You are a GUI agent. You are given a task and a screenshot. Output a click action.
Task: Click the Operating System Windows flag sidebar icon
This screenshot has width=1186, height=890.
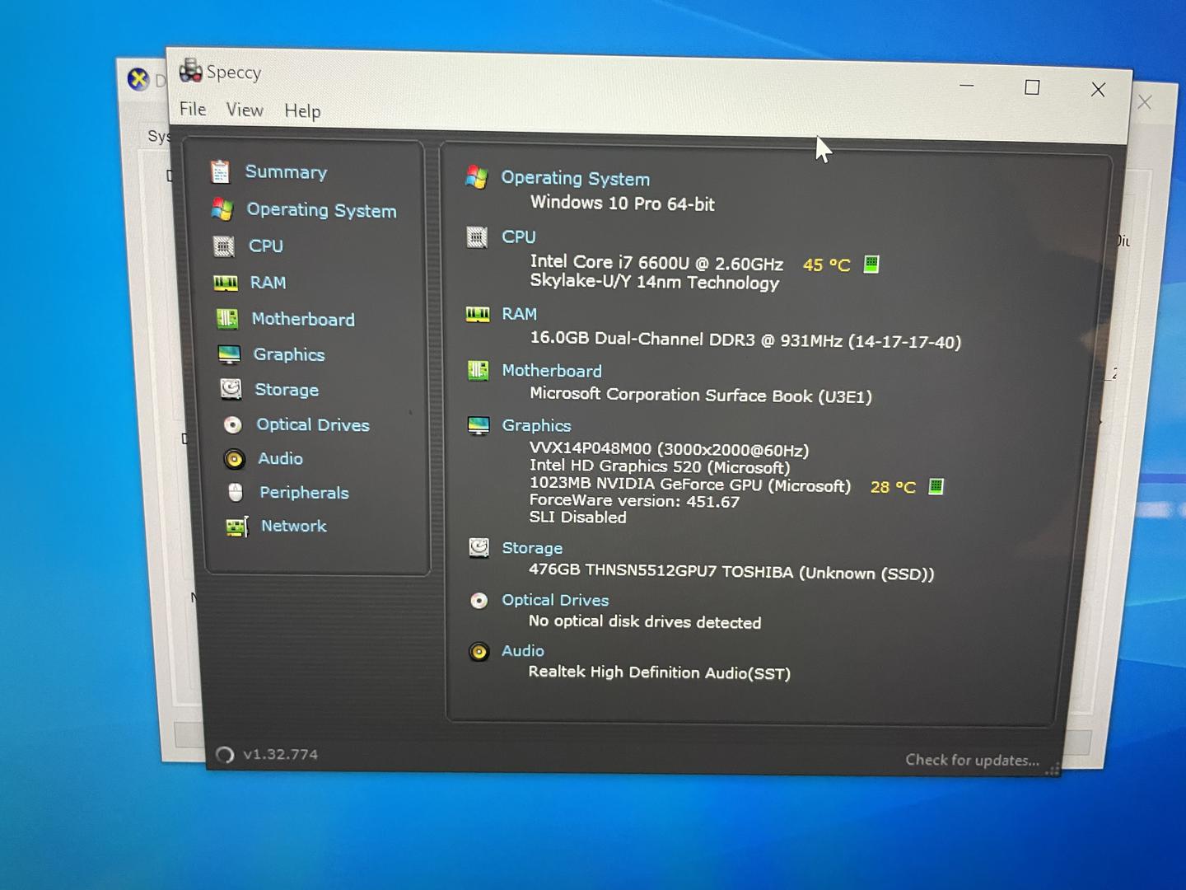point(222,209)
